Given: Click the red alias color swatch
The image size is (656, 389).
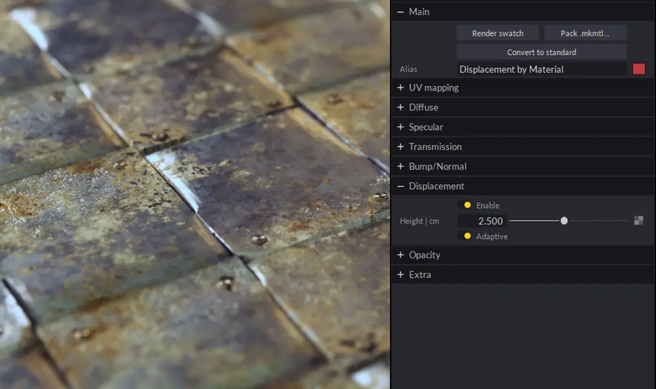Looking at the screenshot, I should 638,69.
